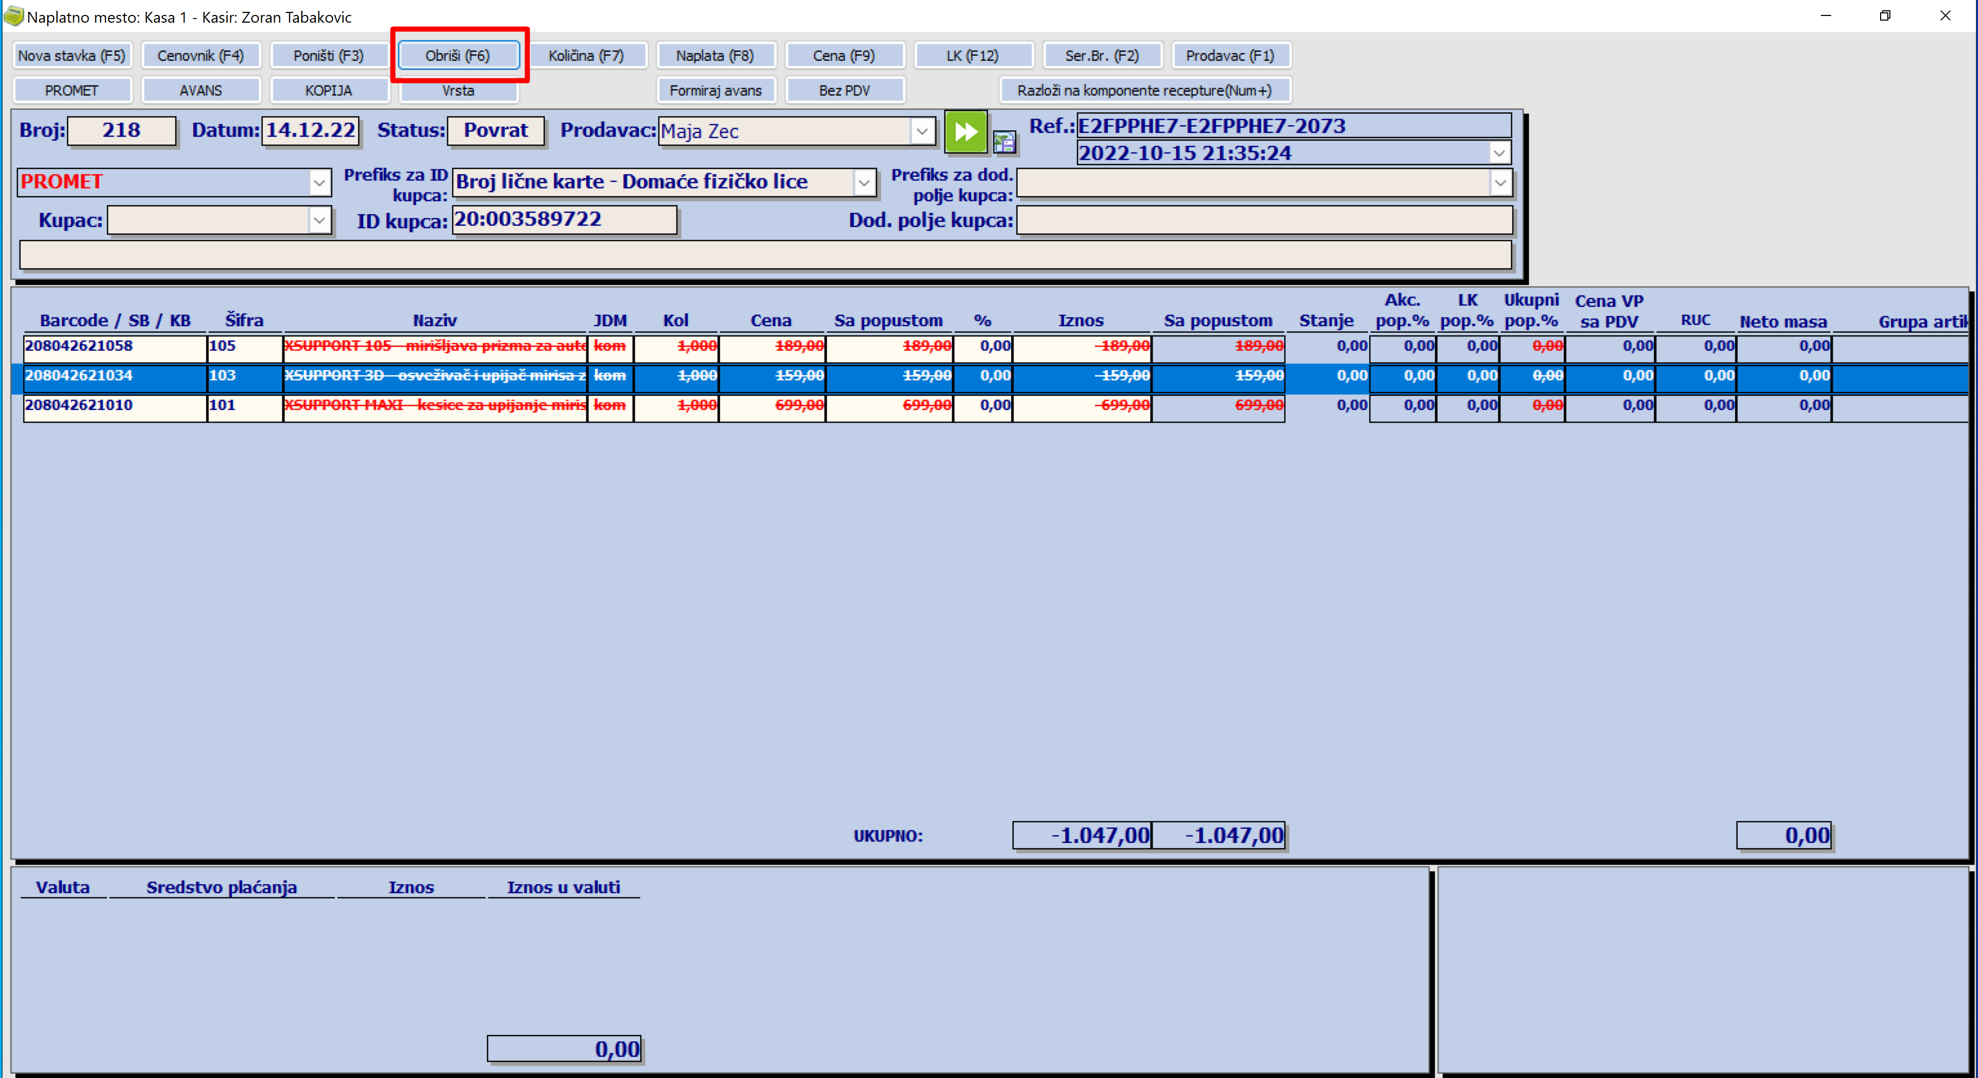The width and height of the screenshot is (1978, 1078).
Task: Restore down the Naplatno mesto window
Action: [1885, 15]
